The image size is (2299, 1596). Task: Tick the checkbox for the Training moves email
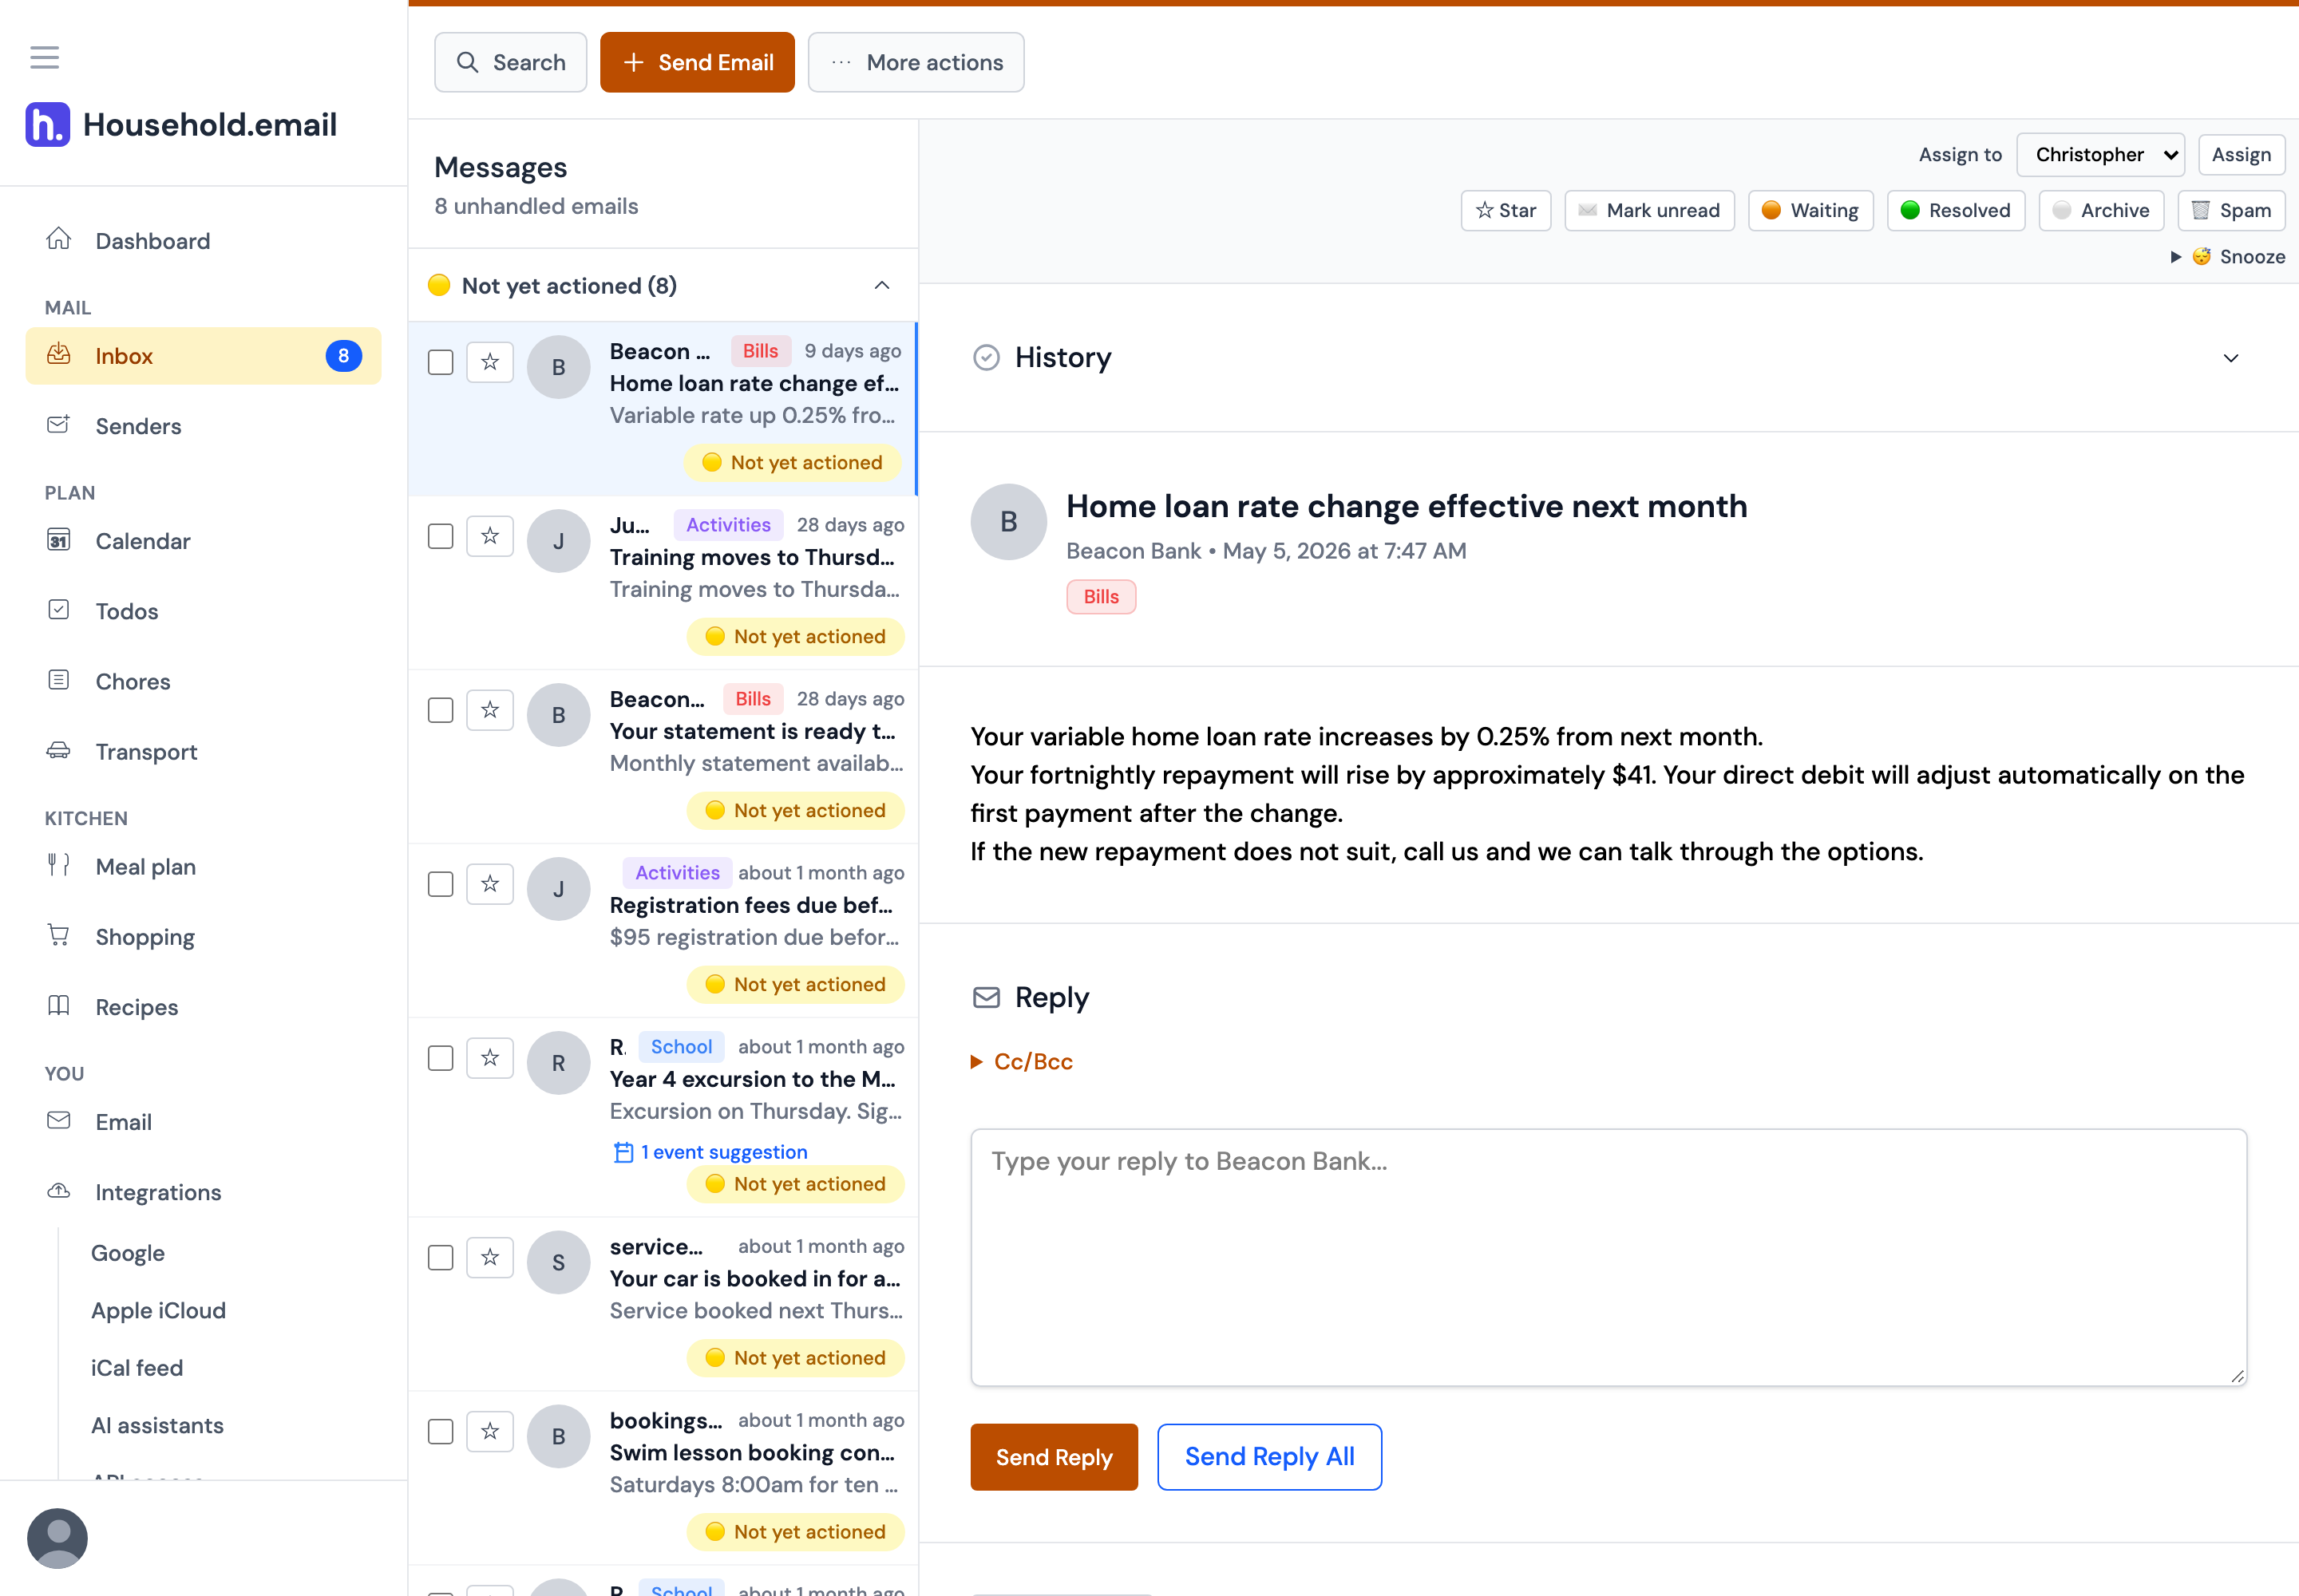point(440,536)
